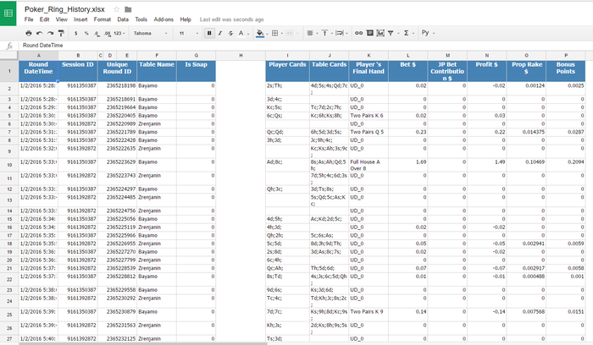This screenshot has height=345, width=593.
Task: Open the Tahoma font dropdown
Action: point(150,33)
